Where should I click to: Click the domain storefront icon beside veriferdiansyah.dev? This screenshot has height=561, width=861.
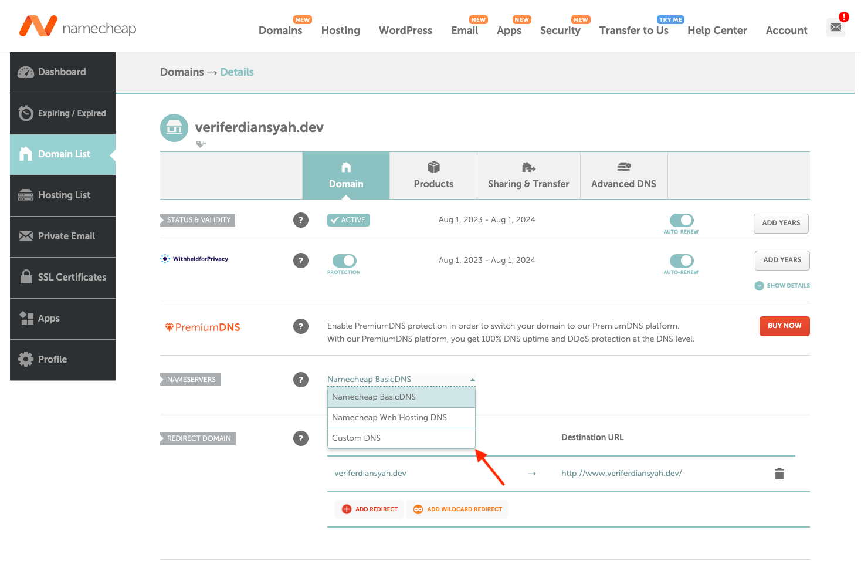click(174, 128)
